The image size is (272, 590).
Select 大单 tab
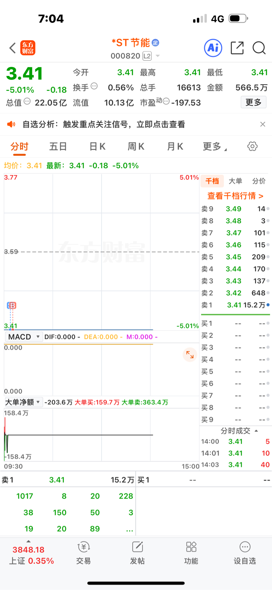click(235, 181)
